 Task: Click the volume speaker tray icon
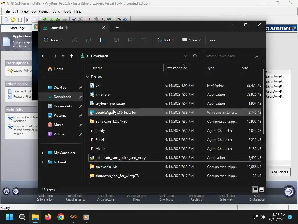click(x=262, y=217)
